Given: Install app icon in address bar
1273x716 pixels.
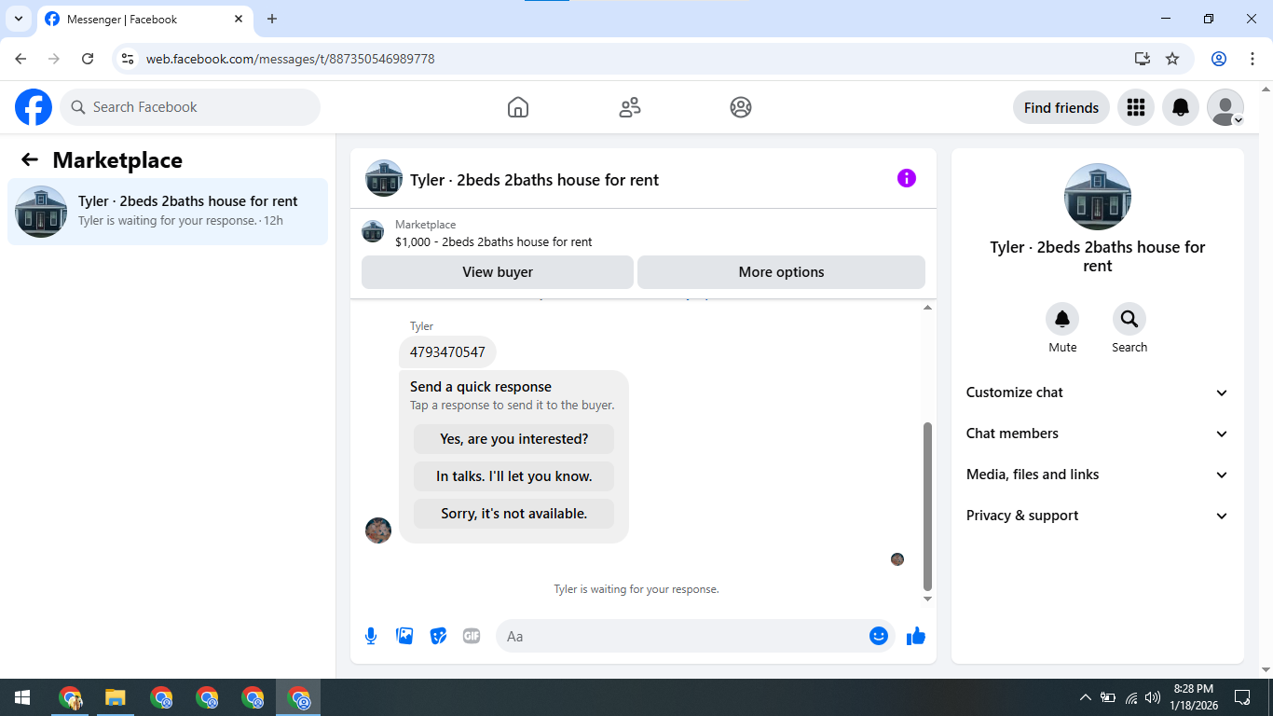Looking at the screenshot, I should click(1143, 59).
